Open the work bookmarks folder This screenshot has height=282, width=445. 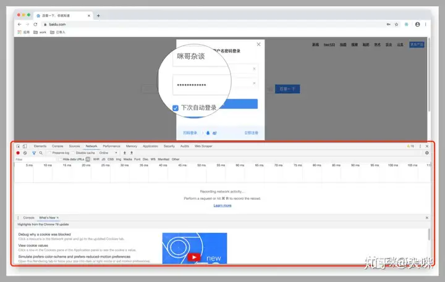coord(40,32)
